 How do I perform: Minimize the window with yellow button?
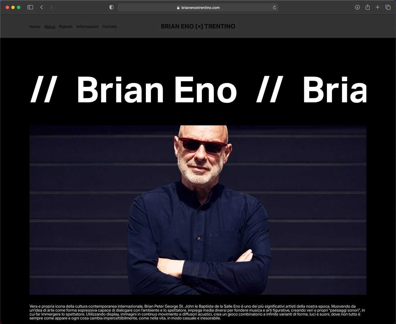(13, 7)
